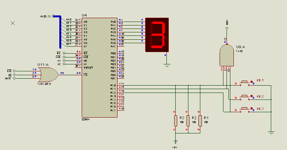The height and width of the screenshot is (150, 287).
Task: Select the seven-segment display showing 3
Action: 157,35
